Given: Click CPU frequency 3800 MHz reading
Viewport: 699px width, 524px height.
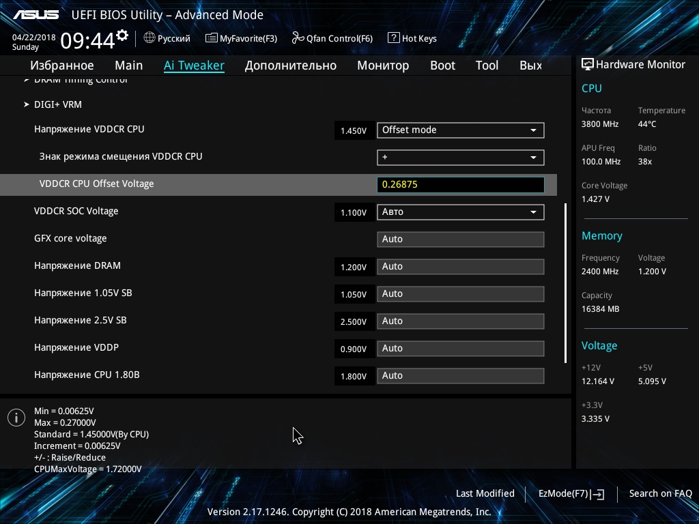Looking at the screenshot, I should 600,124.
